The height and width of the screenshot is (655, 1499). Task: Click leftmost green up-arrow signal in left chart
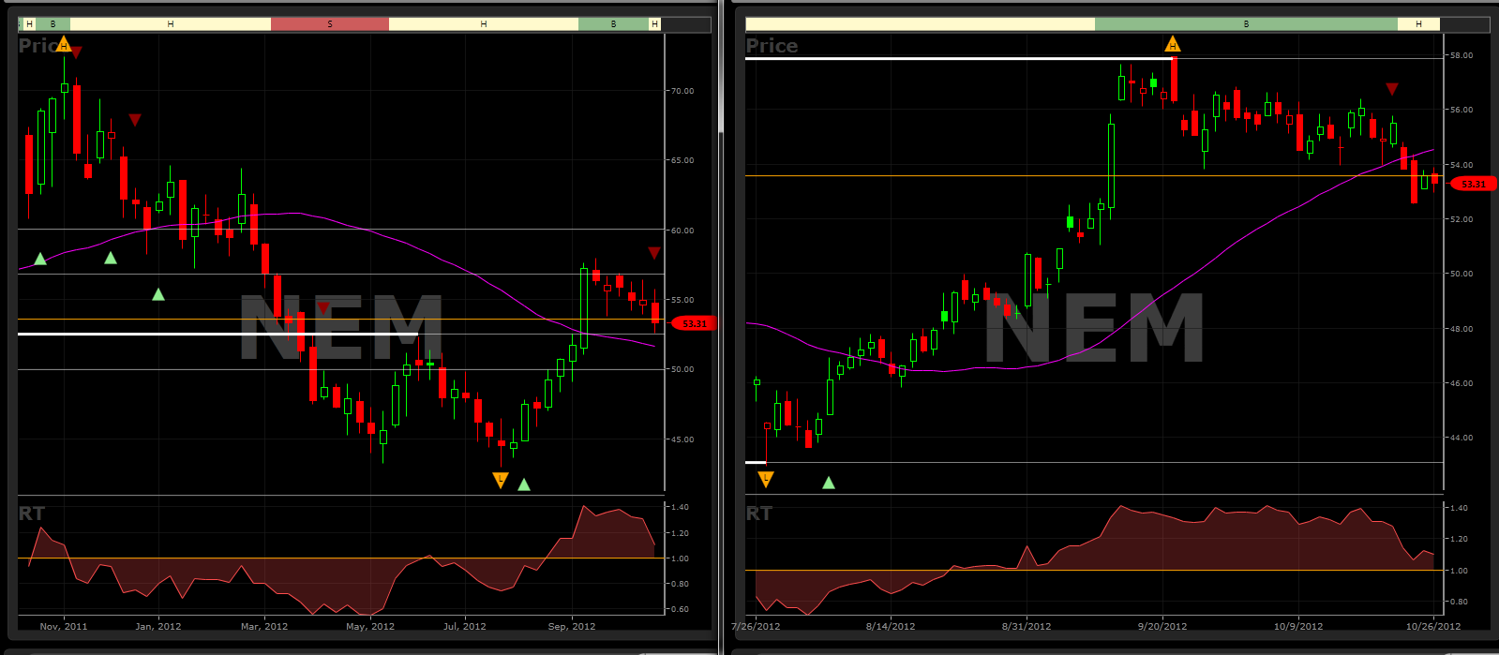pos(40,259)
